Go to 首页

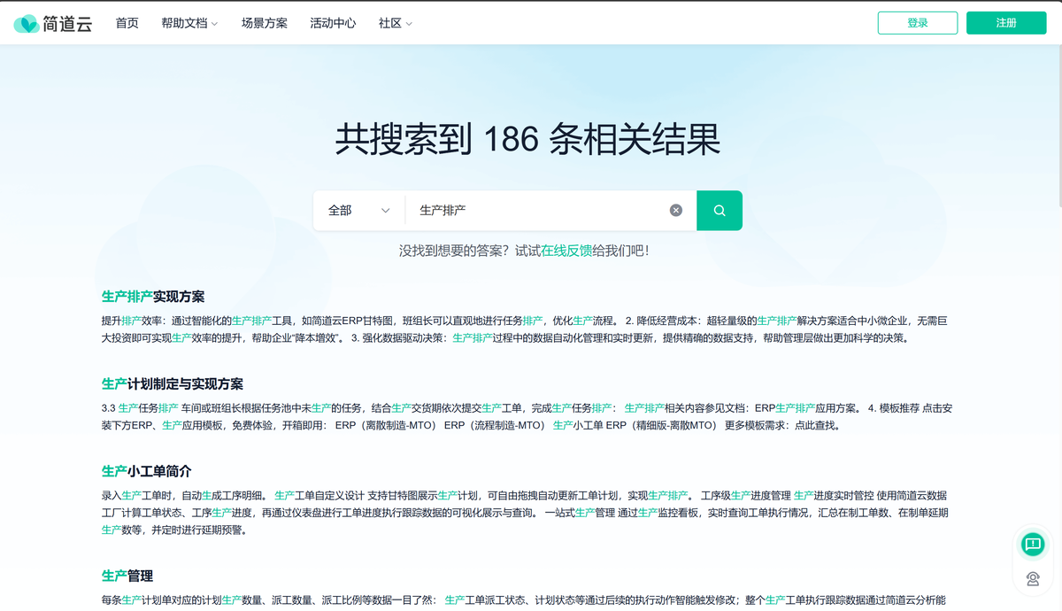tap(127, 23)
